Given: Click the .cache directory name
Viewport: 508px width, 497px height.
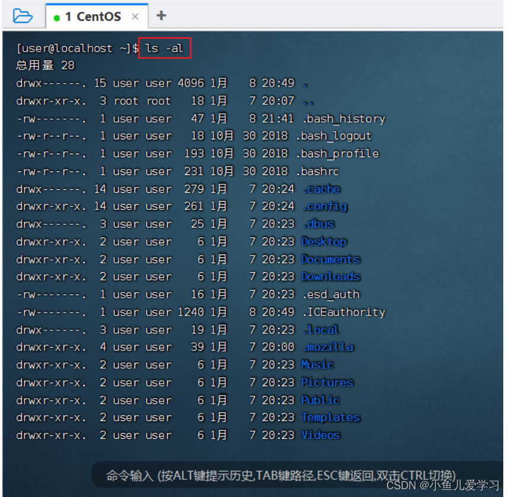Looking at the screenshot, I should (x=322, y=189).
